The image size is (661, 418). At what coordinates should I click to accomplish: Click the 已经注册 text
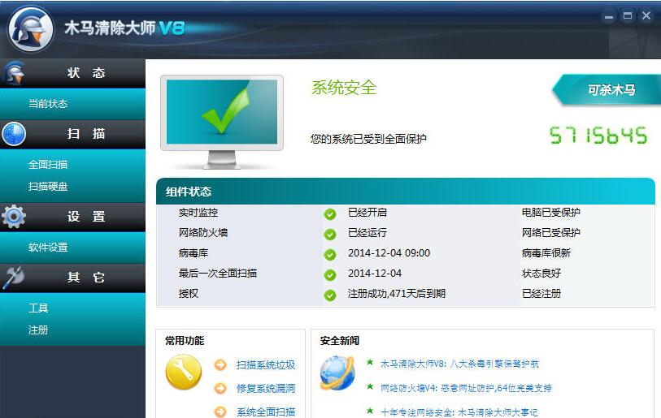point(541,293)
